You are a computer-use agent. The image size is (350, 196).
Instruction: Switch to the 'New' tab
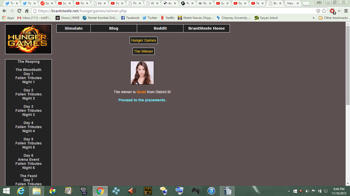(x=293, y=3)
